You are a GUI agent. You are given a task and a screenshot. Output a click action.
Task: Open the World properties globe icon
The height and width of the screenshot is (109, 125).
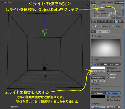point(106,21)
